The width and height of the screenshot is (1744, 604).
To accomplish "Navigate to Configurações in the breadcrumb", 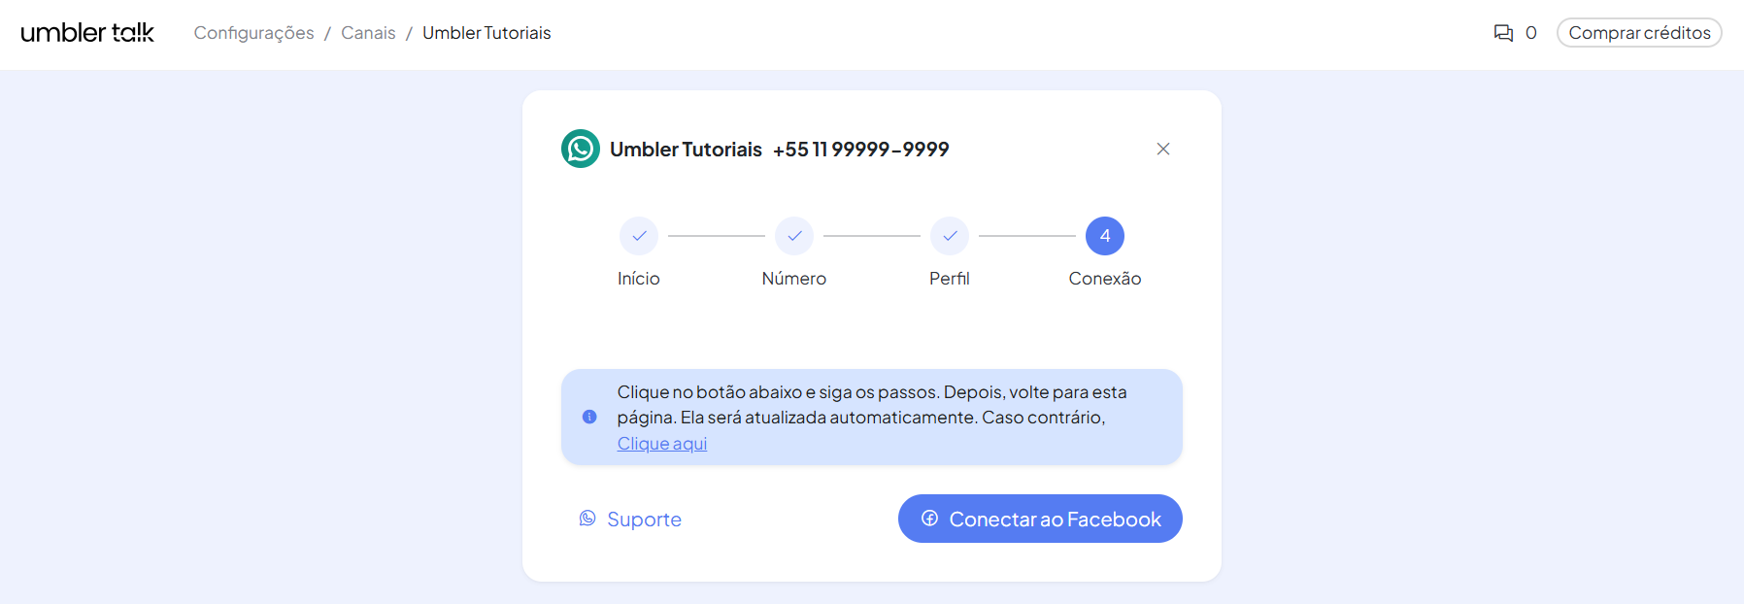I will tap(253, 33).
